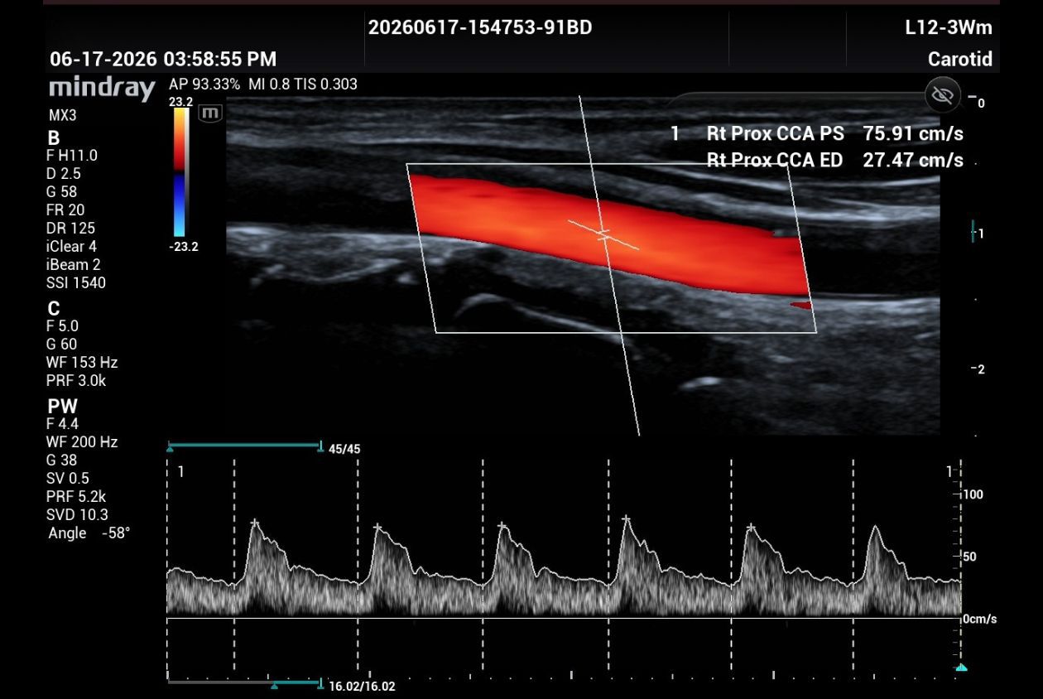
Task: Select the Rt Prox CCA PS result
Action: 775,133
